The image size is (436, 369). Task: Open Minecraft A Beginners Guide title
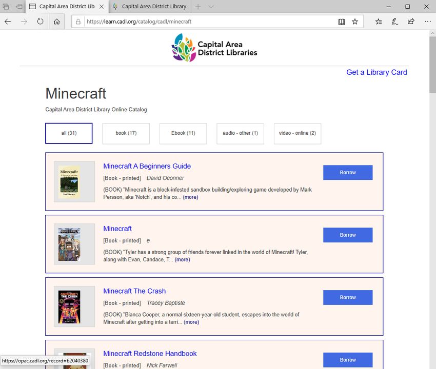pos(147,166)
